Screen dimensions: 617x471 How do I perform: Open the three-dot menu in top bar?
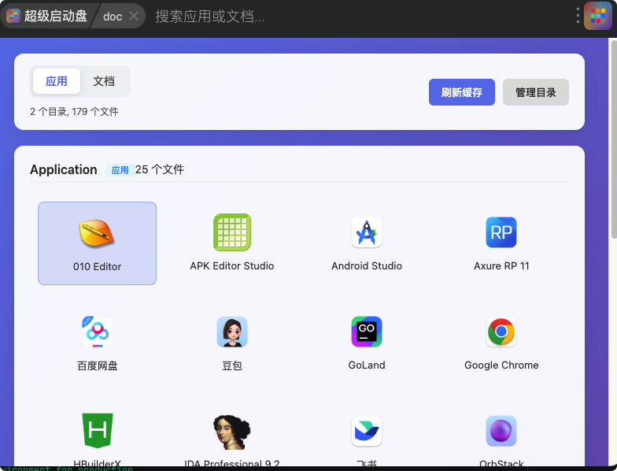tap(578, 16)
